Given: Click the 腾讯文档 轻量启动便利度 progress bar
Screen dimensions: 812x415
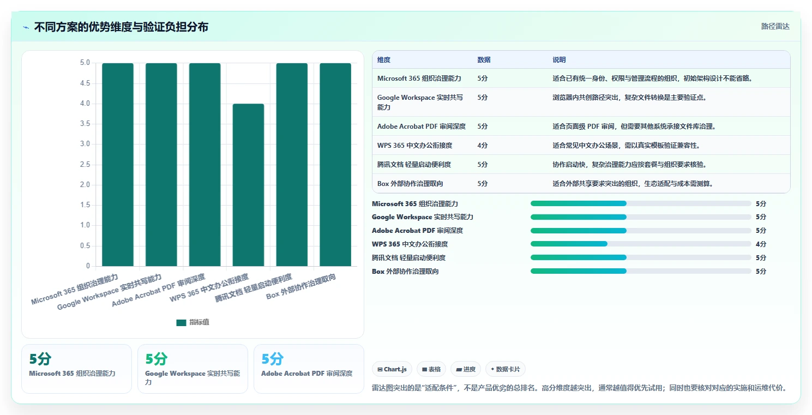Looking at the screenshot, I should [x=641, y=257].
